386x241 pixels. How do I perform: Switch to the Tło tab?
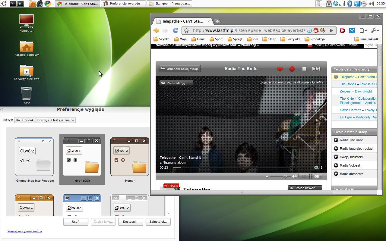click(18, 120)
